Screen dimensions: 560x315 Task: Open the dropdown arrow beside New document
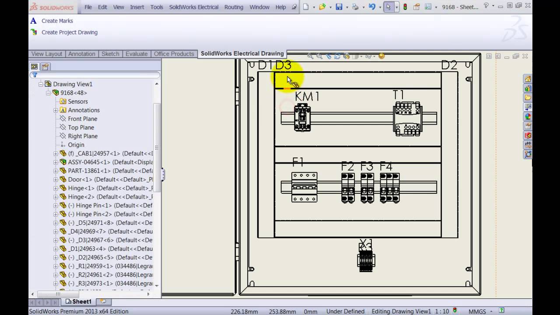pos(314,7)
